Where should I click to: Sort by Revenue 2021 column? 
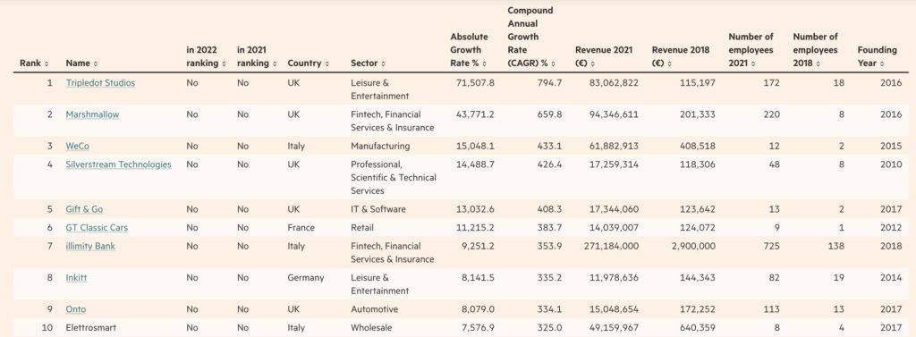click(593, 63)
